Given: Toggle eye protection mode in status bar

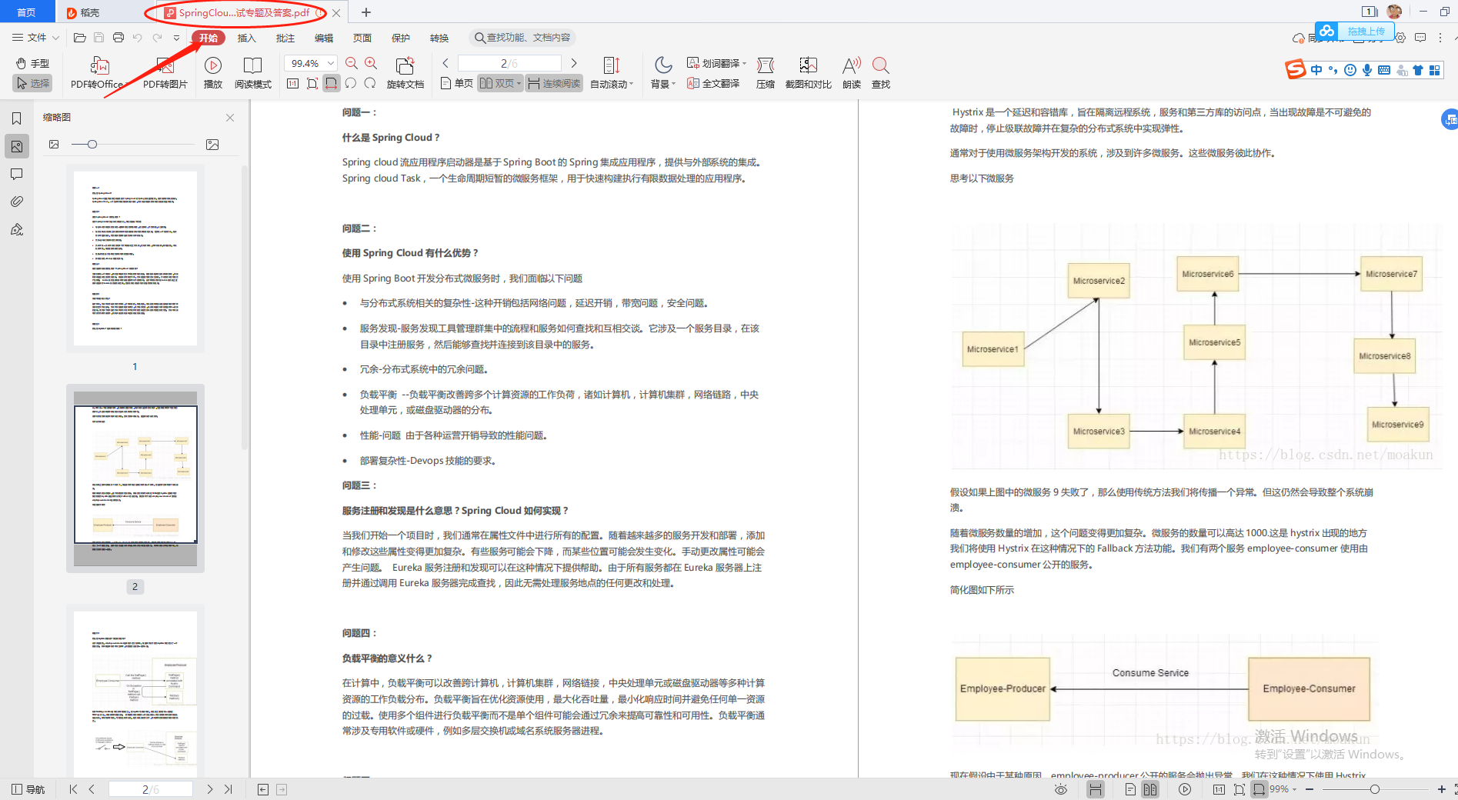Looking at the screenshot, I should 1061,789.
